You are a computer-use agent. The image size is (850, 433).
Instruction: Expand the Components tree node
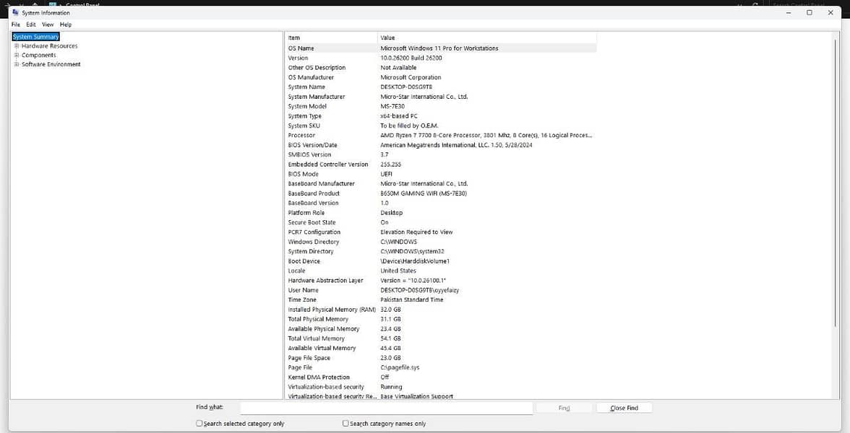click(17, 55)
